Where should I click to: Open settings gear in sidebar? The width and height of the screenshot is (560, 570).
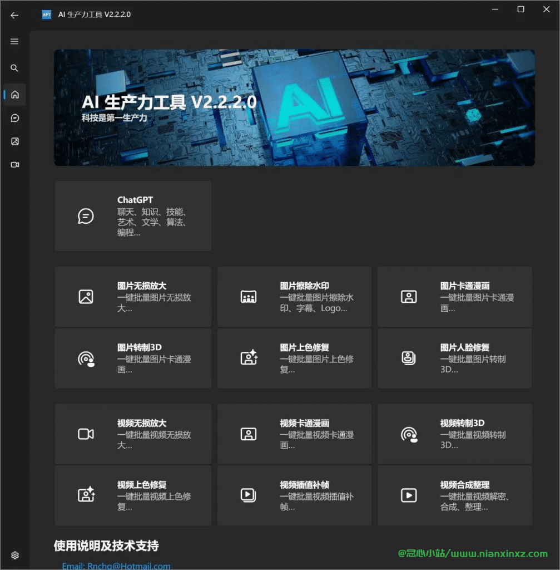pos(15,555)
